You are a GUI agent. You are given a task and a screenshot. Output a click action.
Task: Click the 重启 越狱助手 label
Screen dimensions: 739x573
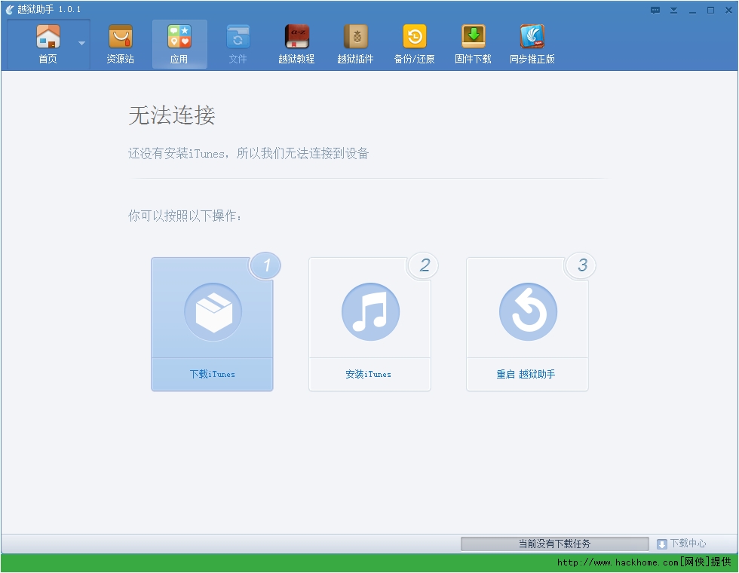click(x=526, y=374)
